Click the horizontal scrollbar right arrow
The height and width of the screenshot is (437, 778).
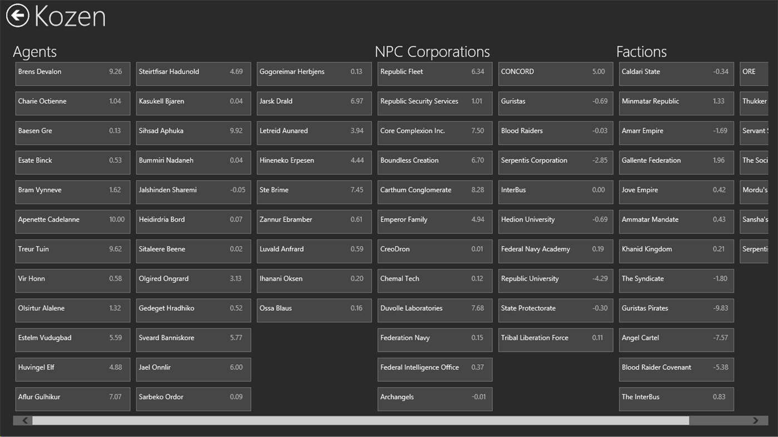pos(755,421)
